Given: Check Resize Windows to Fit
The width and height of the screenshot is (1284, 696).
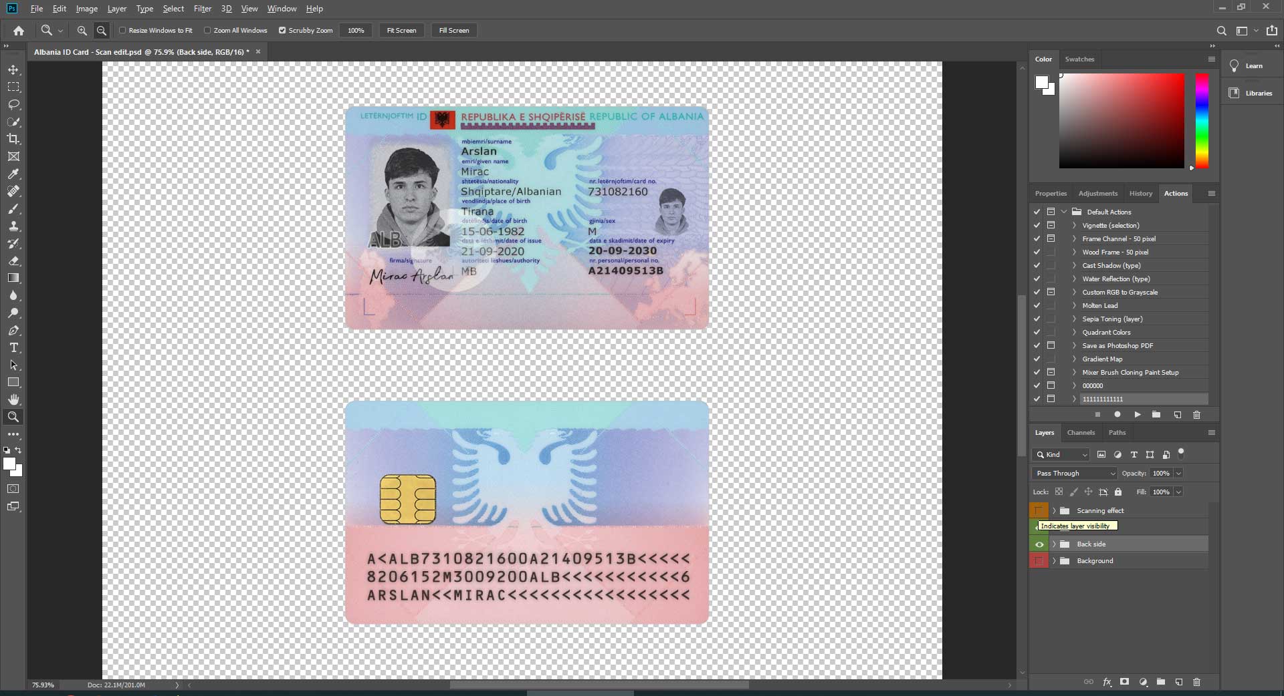Looking at the screenshot, I should 124,30.
